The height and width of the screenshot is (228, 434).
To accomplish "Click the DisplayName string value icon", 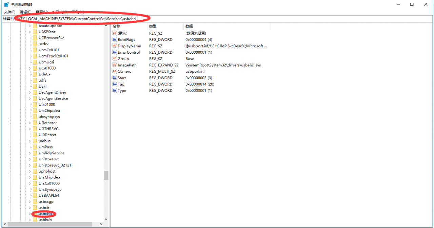I will [x=115, y=46].
